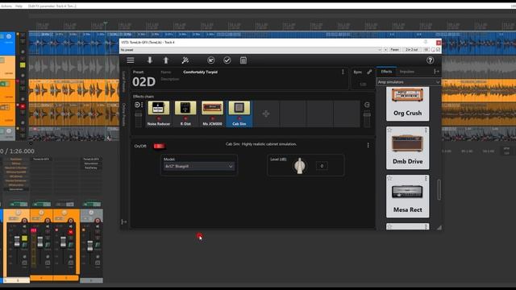
Task: Click first mixer channel volume fader
Action: 17,242
